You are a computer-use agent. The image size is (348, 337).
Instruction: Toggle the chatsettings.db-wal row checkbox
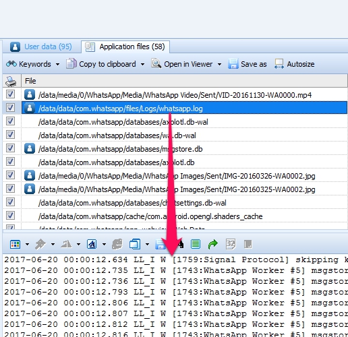pos(10,202)
